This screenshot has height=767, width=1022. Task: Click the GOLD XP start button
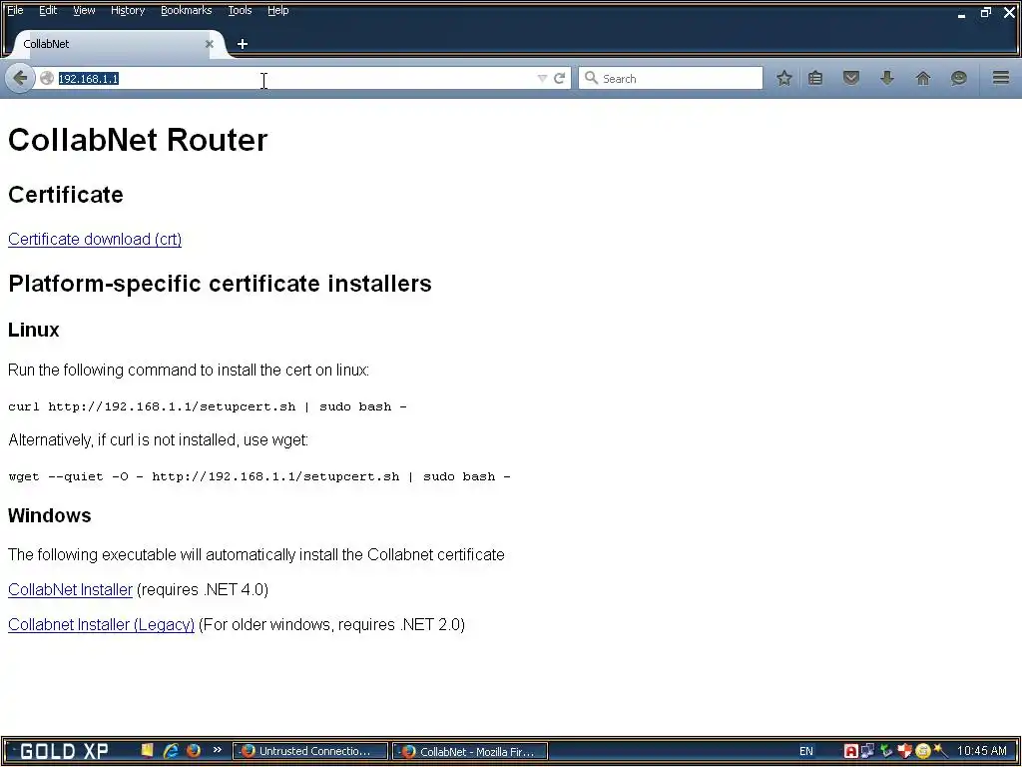[63, 751]
